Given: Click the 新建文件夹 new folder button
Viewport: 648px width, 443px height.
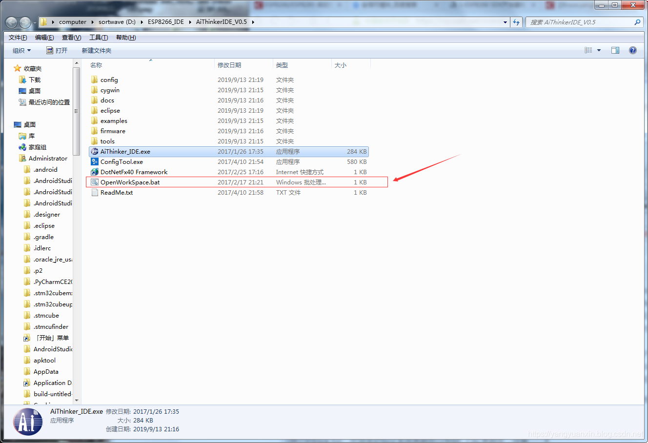Looking at the screenshot, I should pos(97,50).
